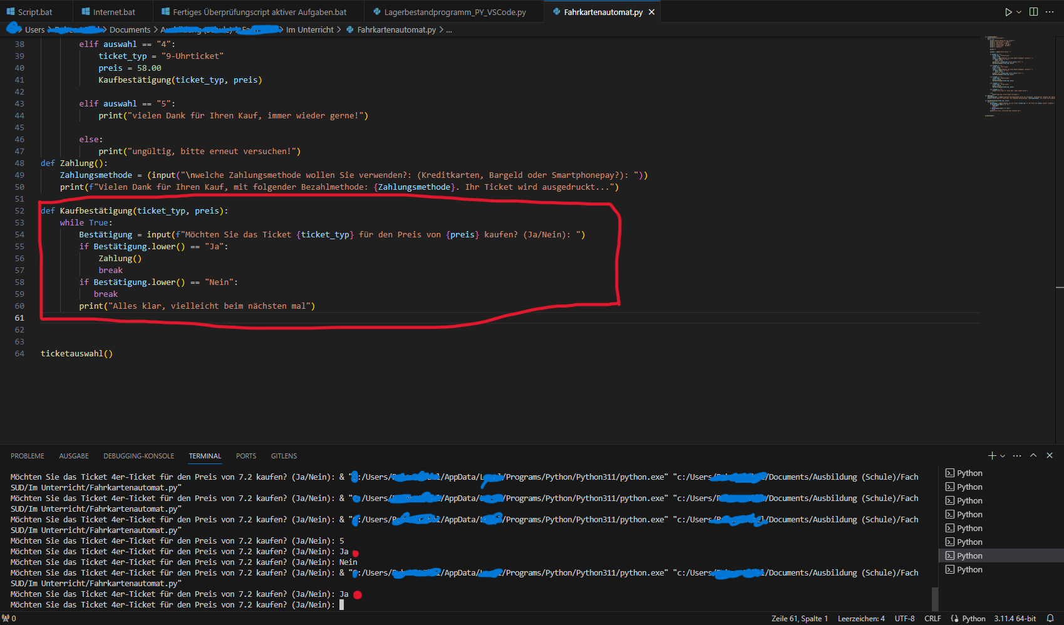The width and height of the screenshot is (1064, 625).
Task: Split the editor to the right
Action: pos(1033,12)
